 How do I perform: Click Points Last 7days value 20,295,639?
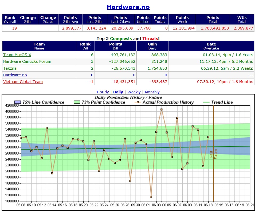(x=122, y=28)
